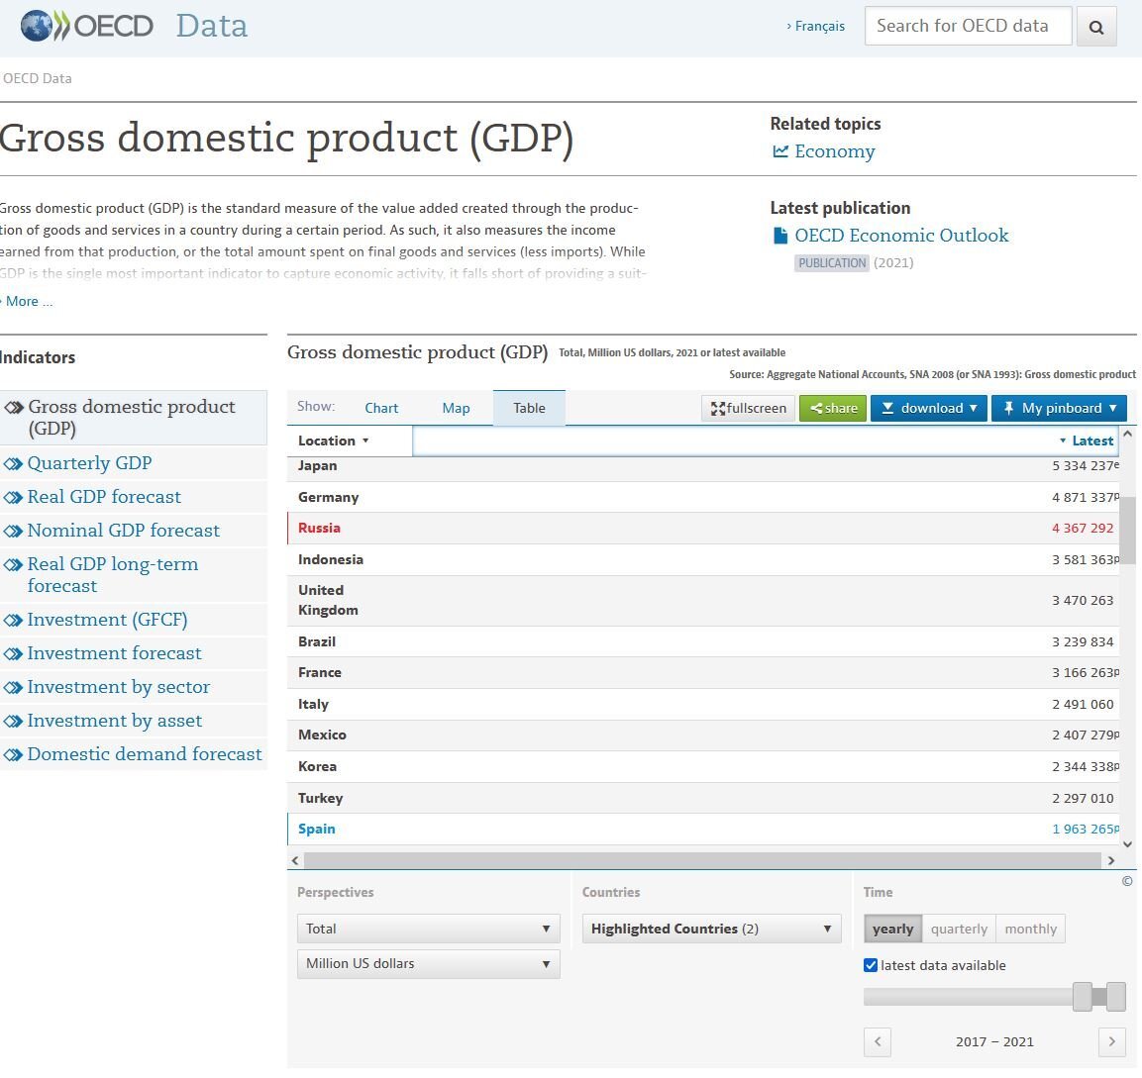This screenshot has width=1142, height=1078.
Task: Select the Brazil table row
Action: (x=703, y=642)
